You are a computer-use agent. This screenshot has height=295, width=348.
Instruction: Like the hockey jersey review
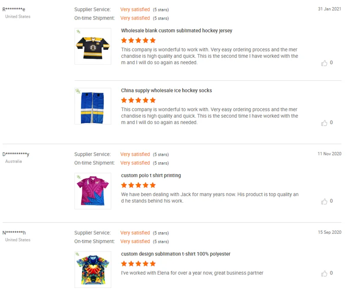point(324,63)
